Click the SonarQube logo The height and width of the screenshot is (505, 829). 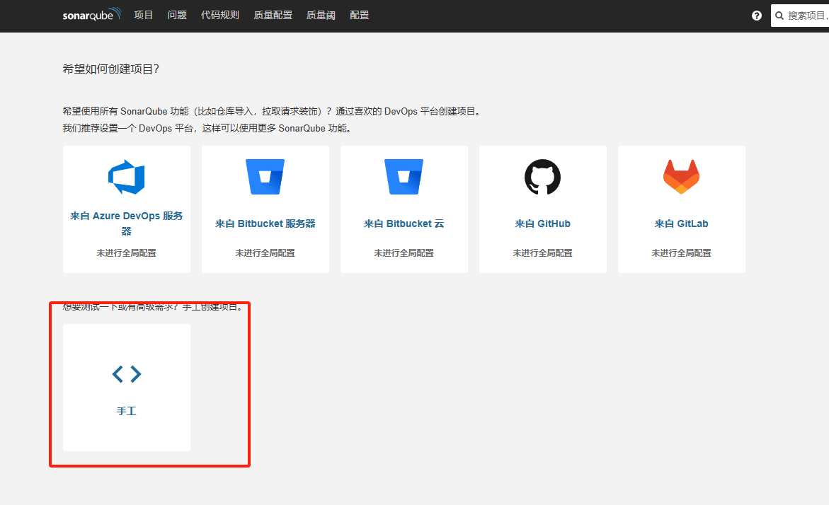[x=92, y=14]
